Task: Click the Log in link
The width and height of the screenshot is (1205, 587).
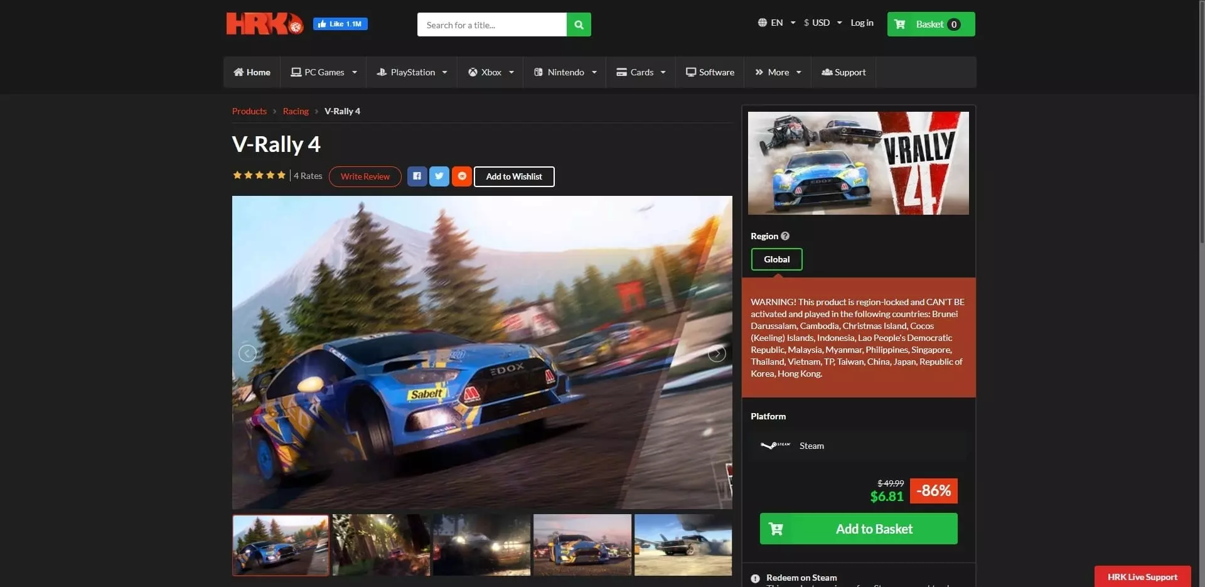Action: click(x=862, y=23)
